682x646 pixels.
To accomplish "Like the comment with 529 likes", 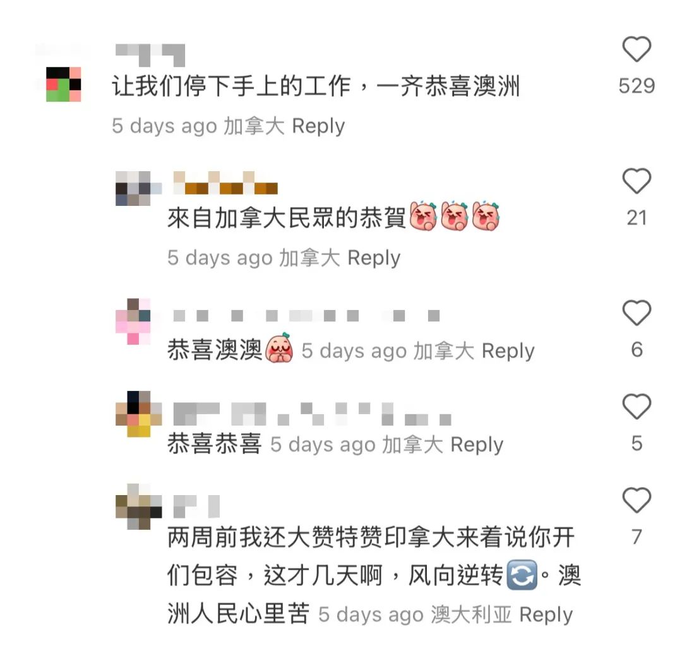I will click(x=637, y=49).
